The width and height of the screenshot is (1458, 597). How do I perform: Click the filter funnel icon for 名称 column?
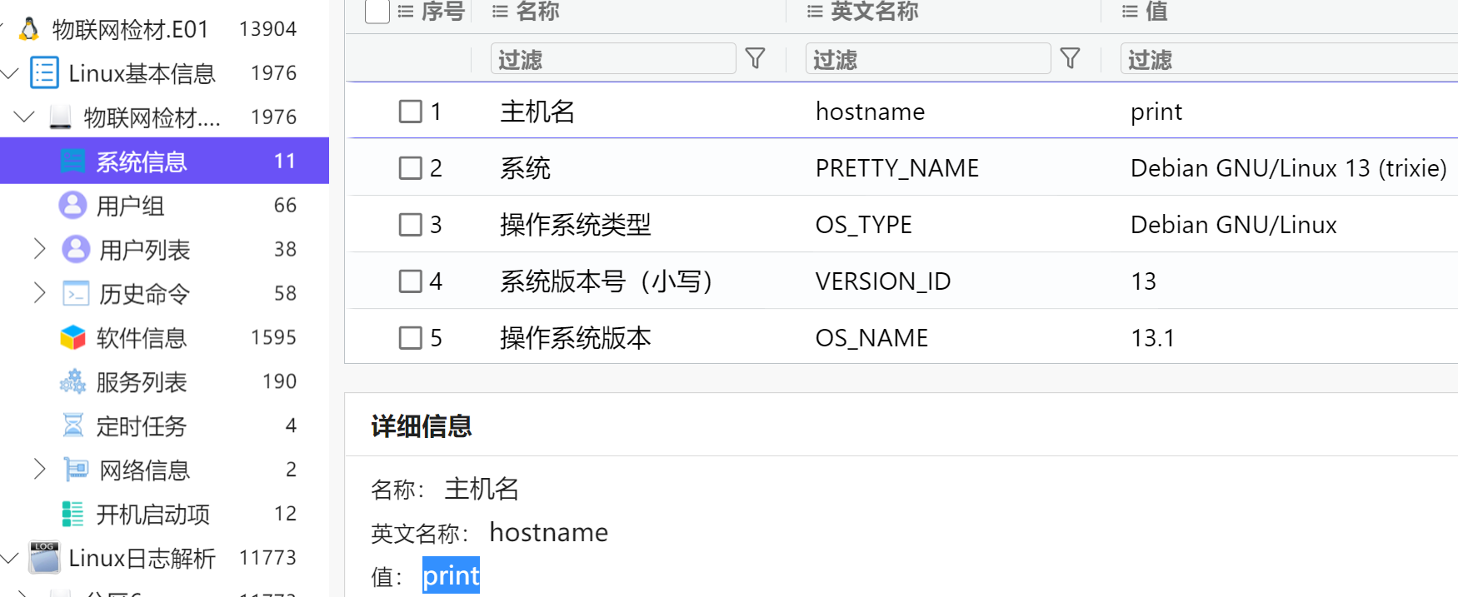point(755,58)
